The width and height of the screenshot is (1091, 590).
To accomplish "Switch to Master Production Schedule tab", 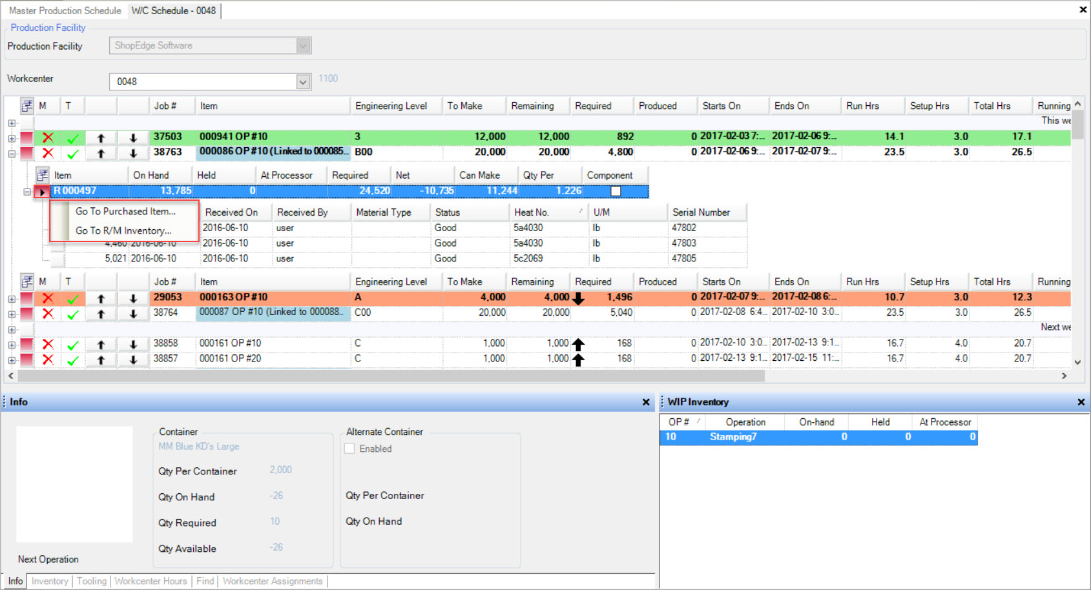I will [65, 10].
